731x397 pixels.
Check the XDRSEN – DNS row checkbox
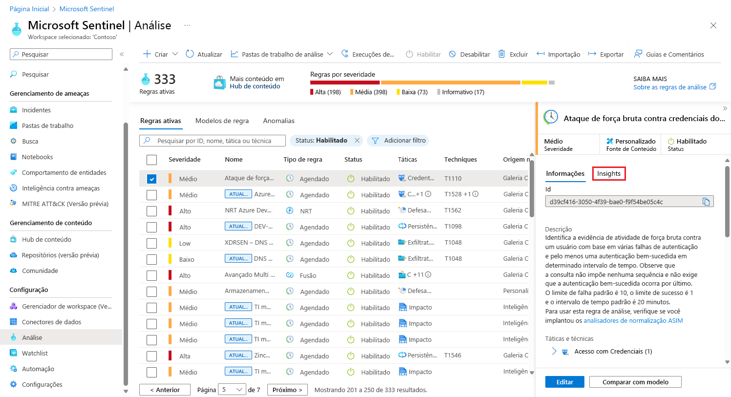tap(152, 243)
